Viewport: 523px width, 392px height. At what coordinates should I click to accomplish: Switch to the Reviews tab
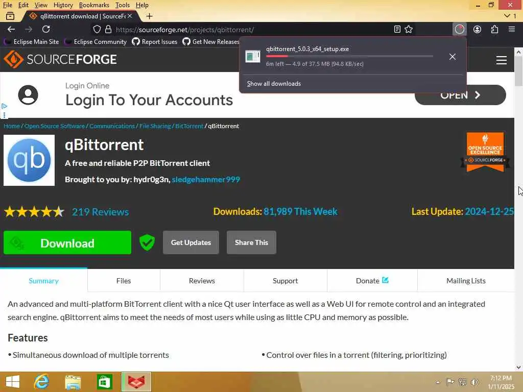(x=202, y=281)
